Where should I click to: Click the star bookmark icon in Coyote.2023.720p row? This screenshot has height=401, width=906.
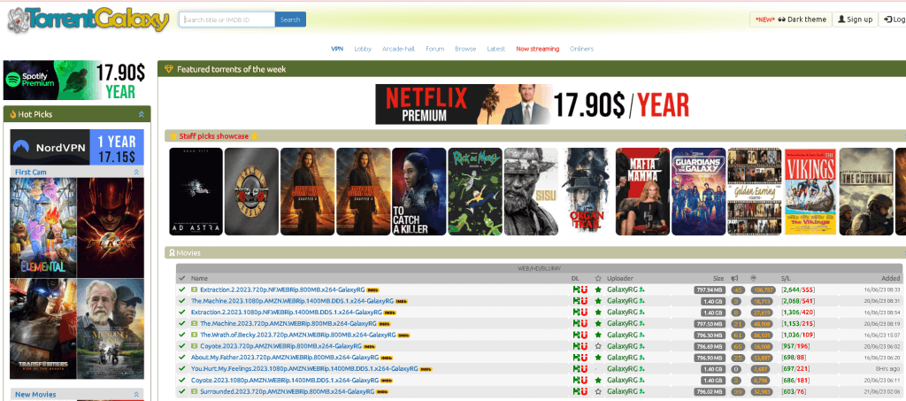click(x=598, y=346)
